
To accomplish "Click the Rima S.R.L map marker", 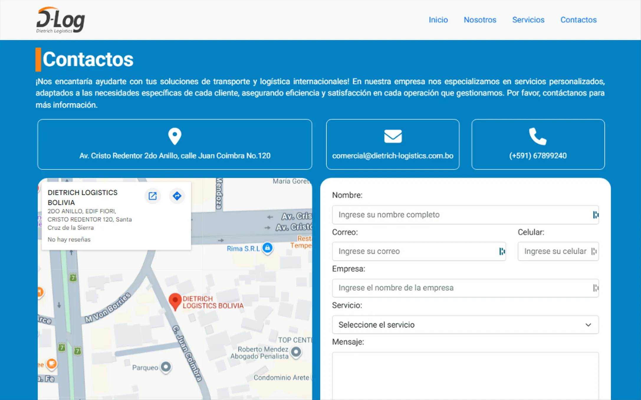I will tap(267, 248).
